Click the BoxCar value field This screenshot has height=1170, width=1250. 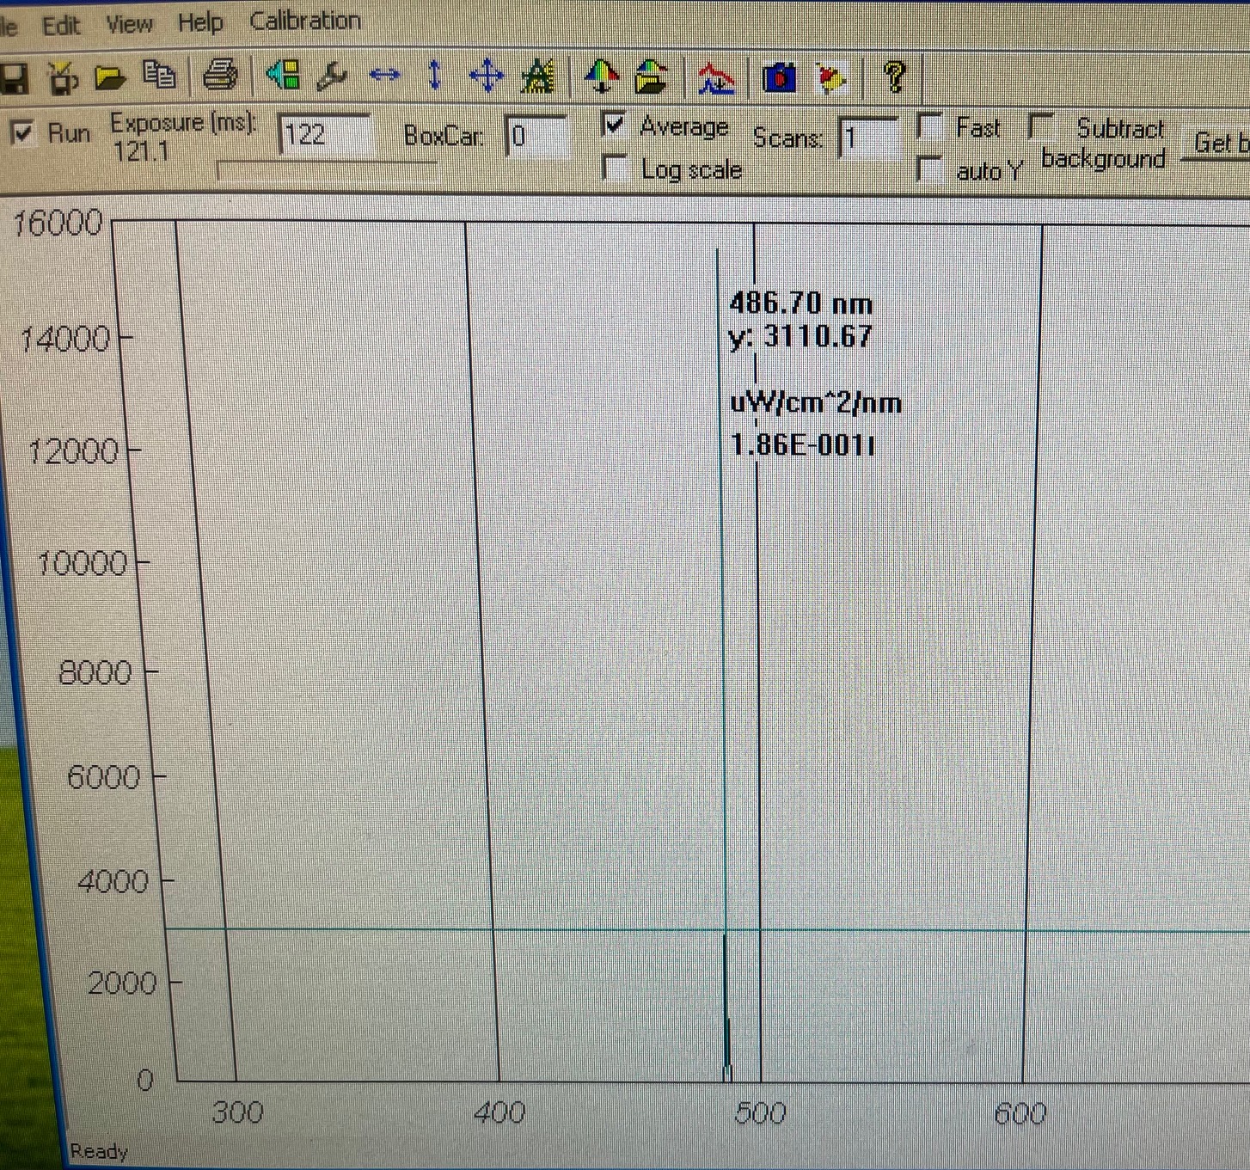pyautogui.click(x=536, y=137)
